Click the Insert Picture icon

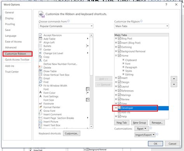(40, 121)
